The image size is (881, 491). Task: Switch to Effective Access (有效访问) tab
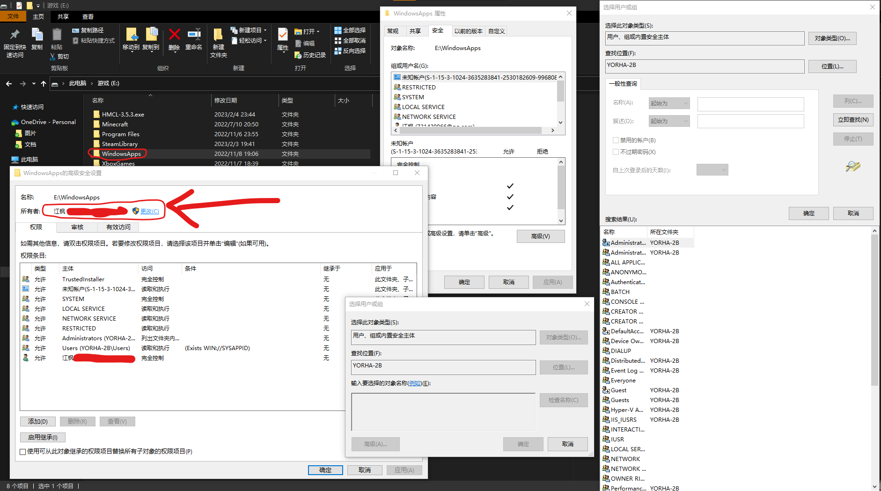[118, 227]
